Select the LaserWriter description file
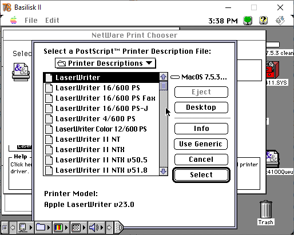Viewport: 294px width, 235px height. tap(101, 77)
